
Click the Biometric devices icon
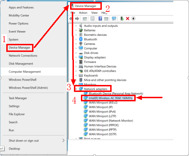click(x=81, y=35)
